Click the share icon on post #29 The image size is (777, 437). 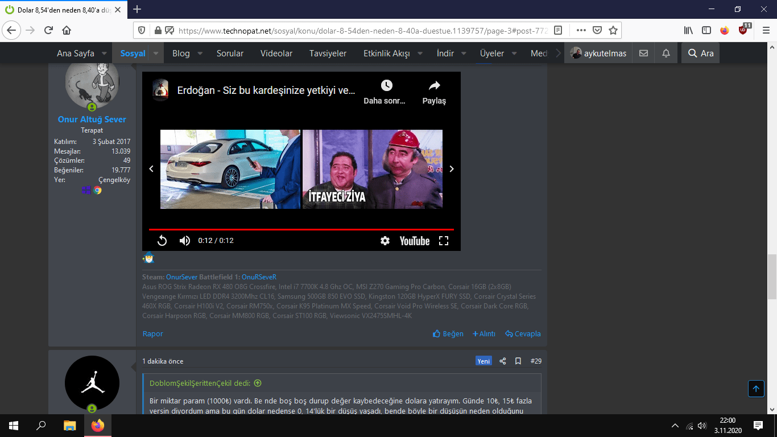[x=502, y=361]
